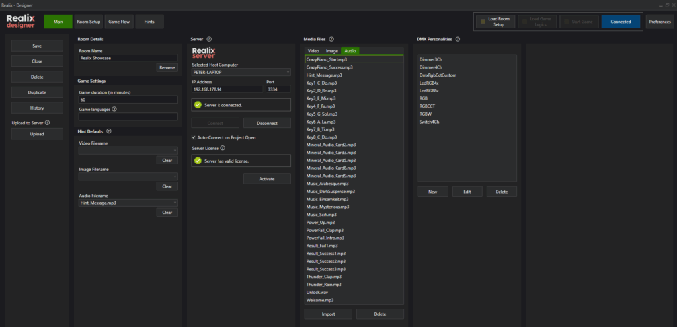
Task: Click the New DMX personality button
Action: tap(432, 192)
